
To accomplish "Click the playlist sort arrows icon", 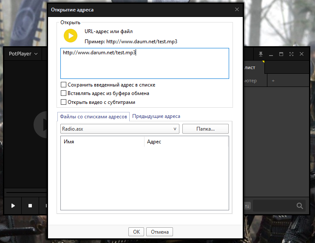I will [248, 206].
